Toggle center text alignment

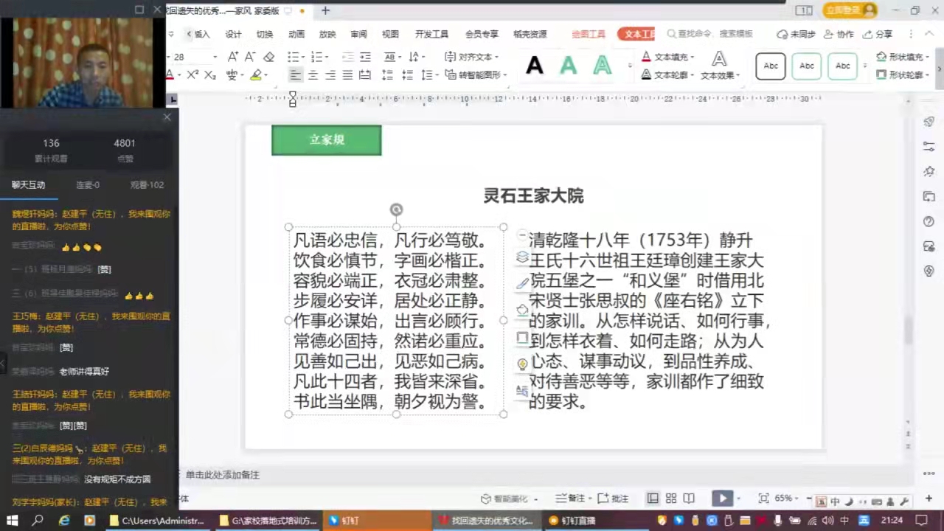313,74
